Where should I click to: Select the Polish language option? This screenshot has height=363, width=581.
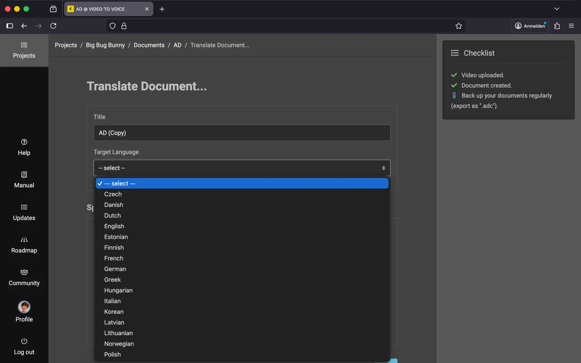(113, 355)
